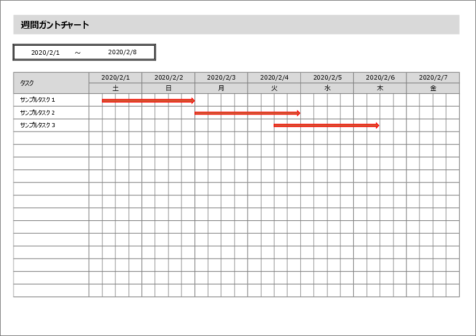
Task: Select the 金 weekday cell
Action: click(x=433, y=88)
